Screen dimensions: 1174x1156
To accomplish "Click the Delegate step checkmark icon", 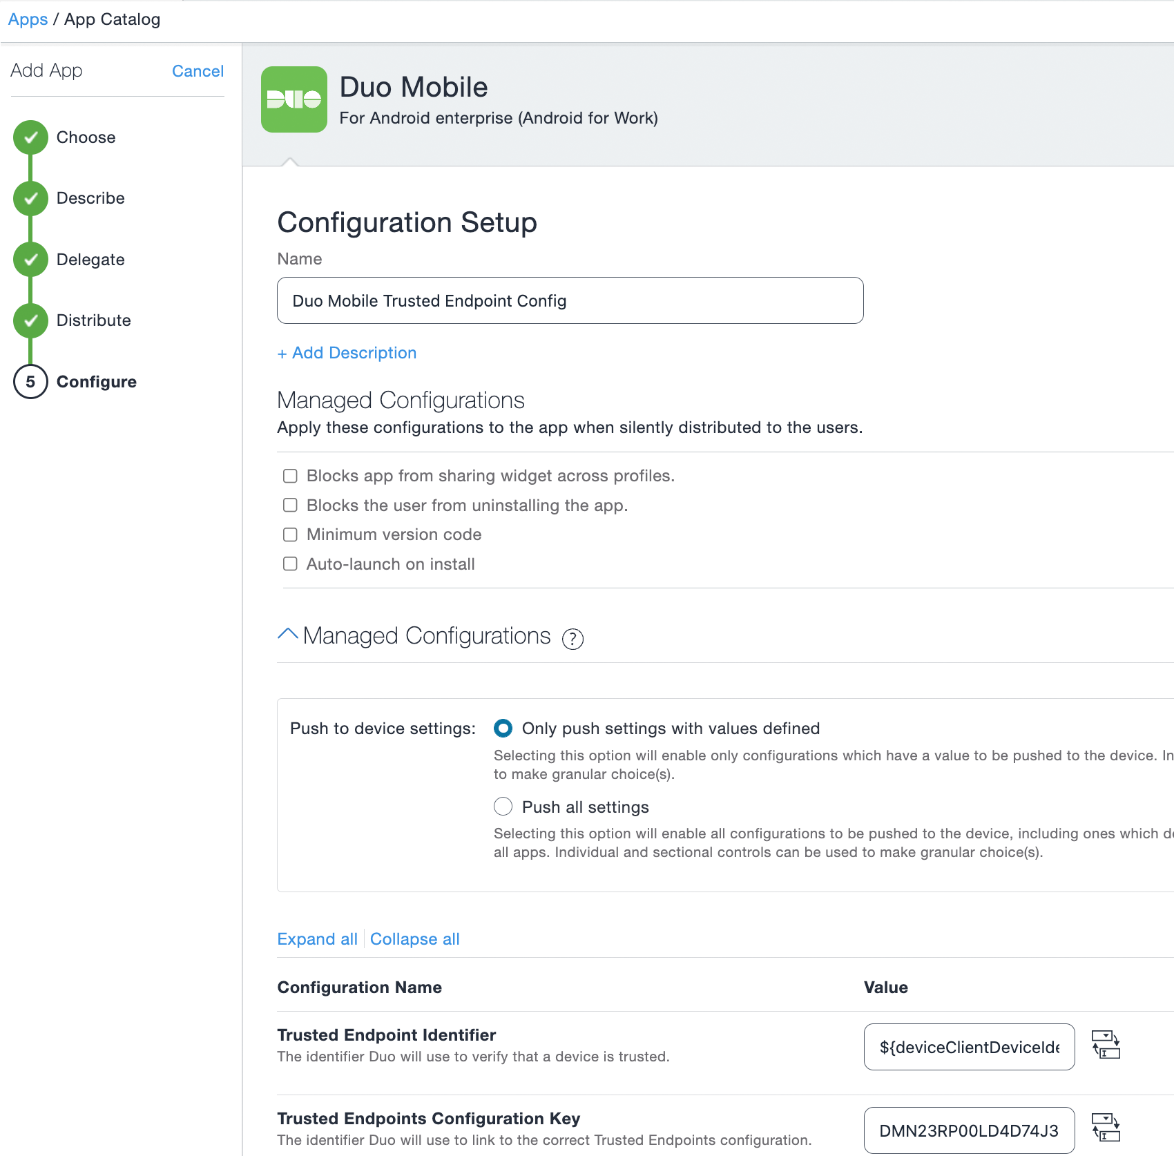I will (x=30, y=259).
